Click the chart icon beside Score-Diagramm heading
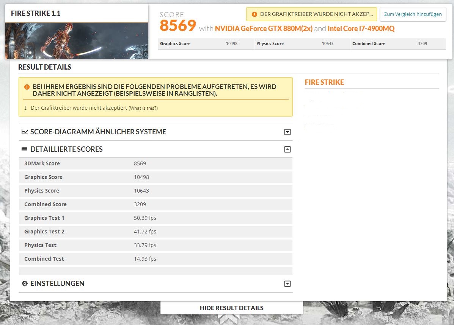Viewport: 454px width, 325px height. [x=25, y=132]
